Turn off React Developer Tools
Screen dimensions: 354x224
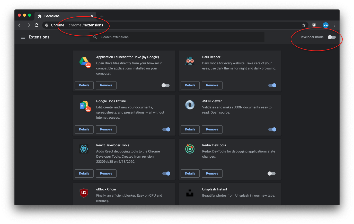point(166,174)
